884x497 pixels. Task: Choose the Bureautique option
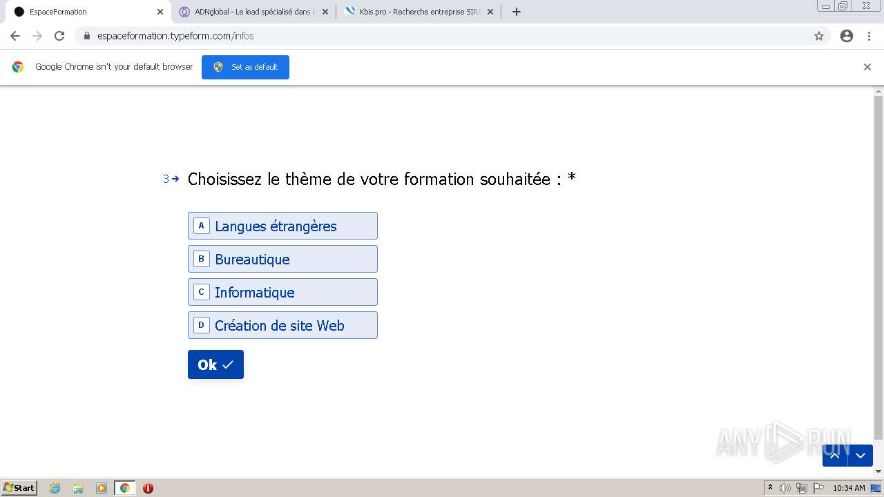(x=282, y=259)
